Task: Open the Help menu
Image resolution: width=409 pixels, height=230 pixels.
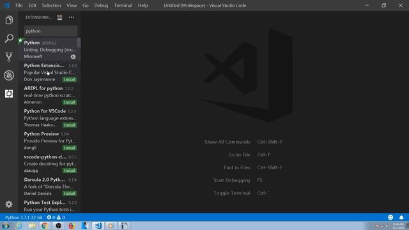Action: point(143,6)
